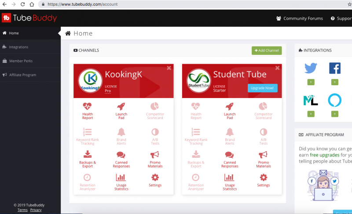352x214 pixels.
Task: Select Integrations in the sidebar
Action: 18,47
